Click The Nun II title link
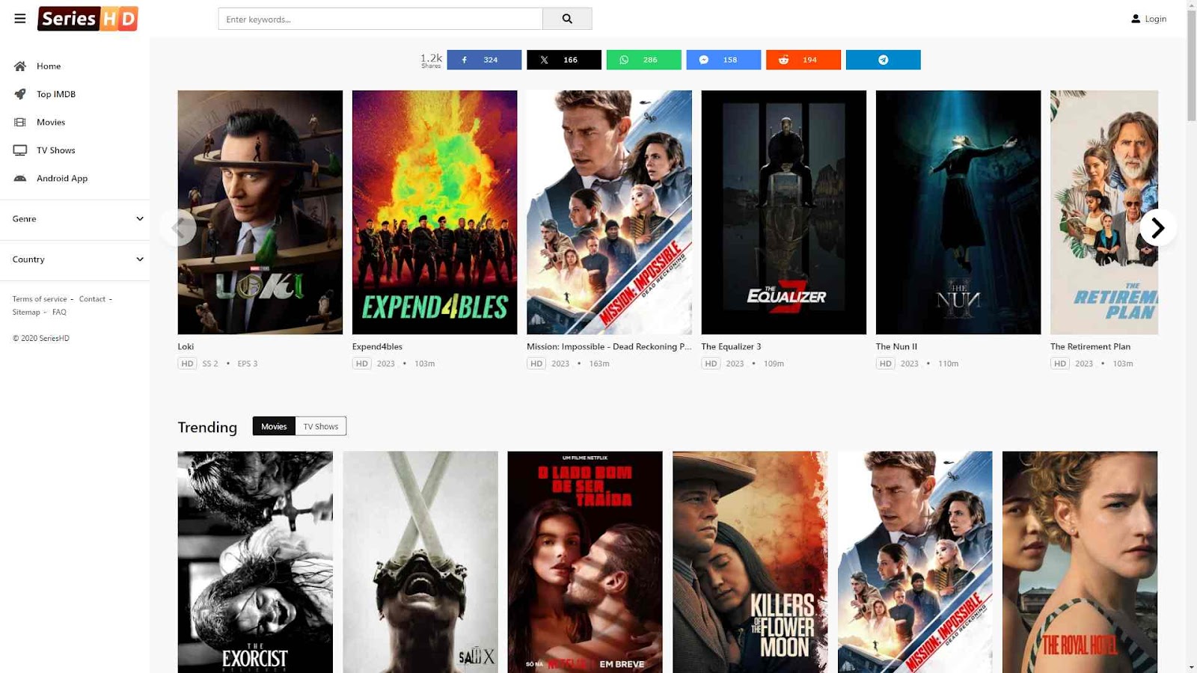Viewport: 1197px width, 673px height. click(896, 346)
